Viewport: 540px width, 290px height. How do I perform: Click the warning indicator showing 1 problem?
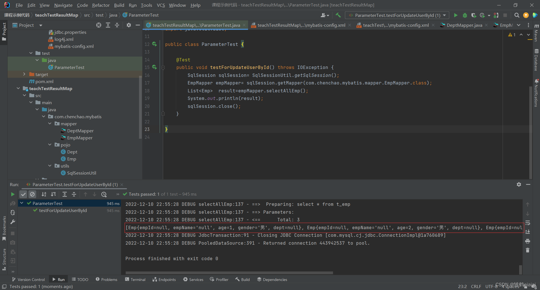coord(512,35)
